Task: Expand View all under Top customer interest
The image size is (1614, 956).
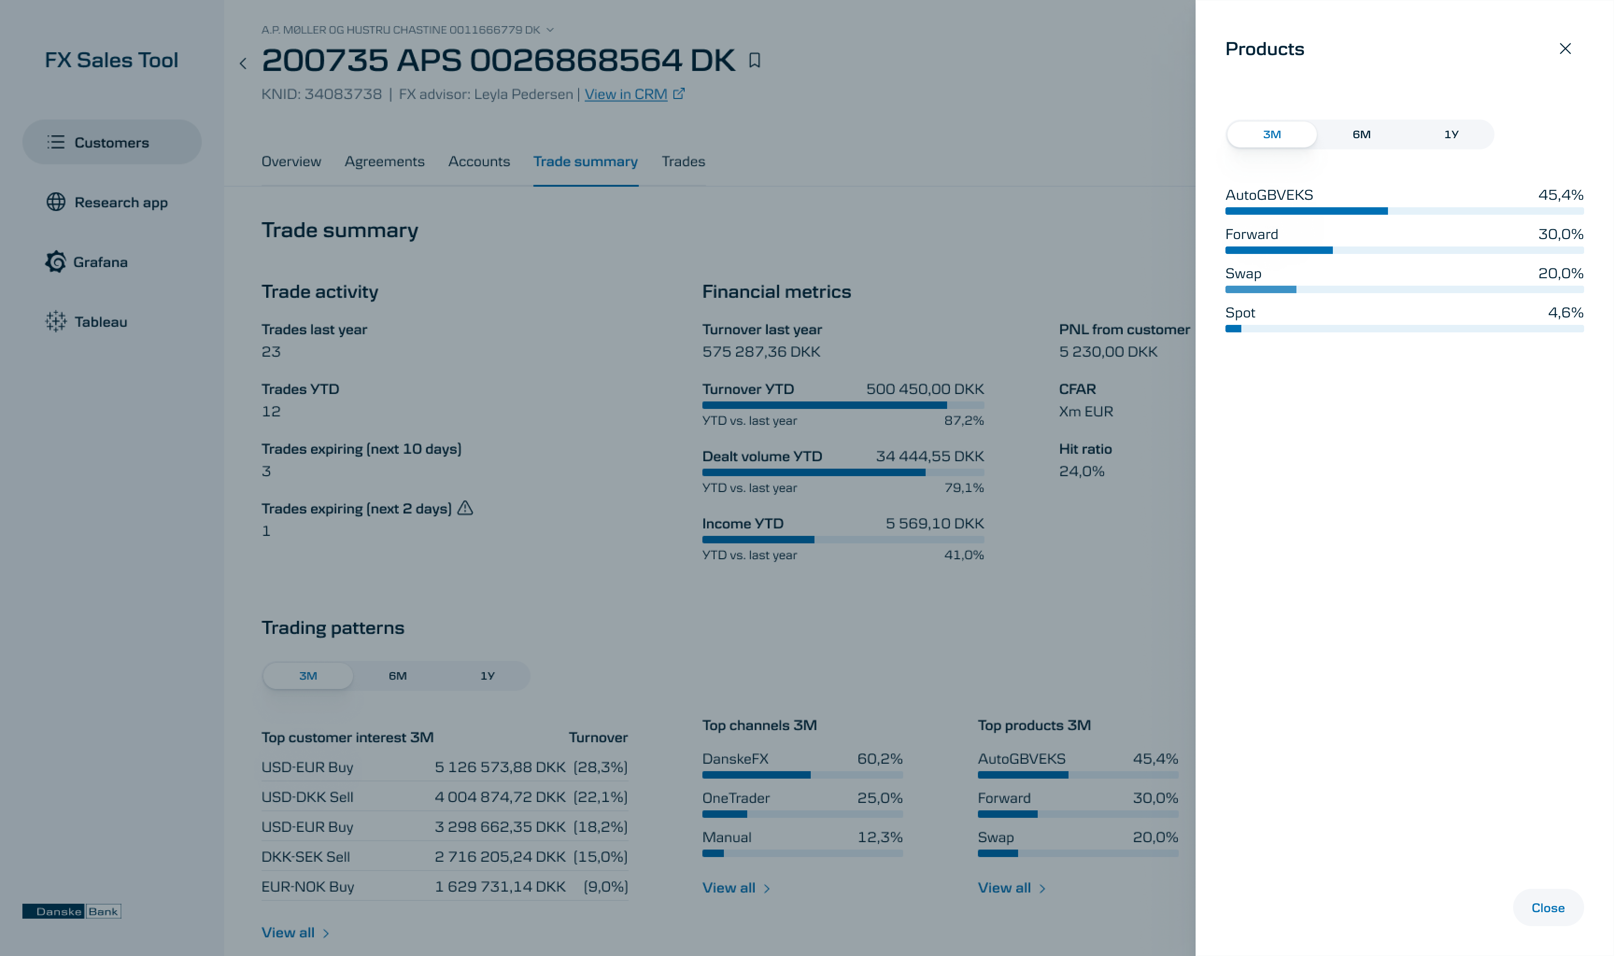Action: pyautogui.click(x=295, y=932)
